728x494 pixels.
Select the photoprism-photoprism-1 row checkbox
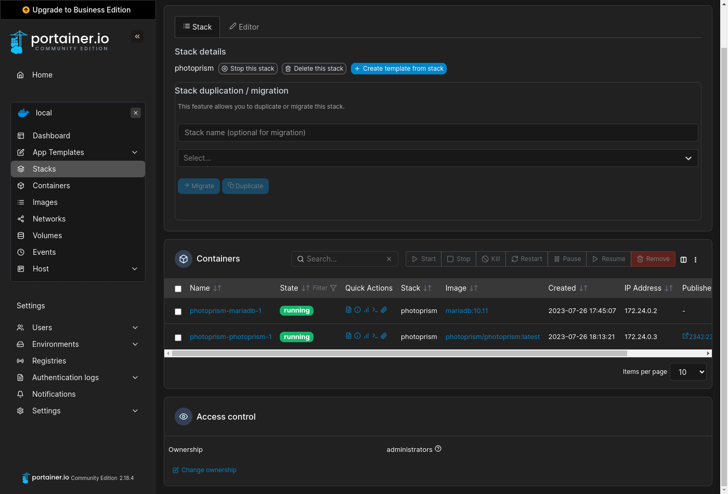pos(178,337)
